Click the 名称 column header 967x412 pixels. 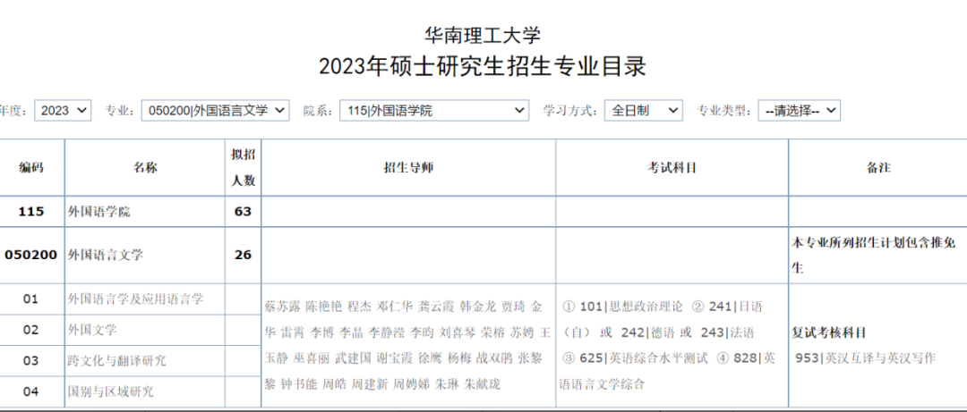pos(145,167)
